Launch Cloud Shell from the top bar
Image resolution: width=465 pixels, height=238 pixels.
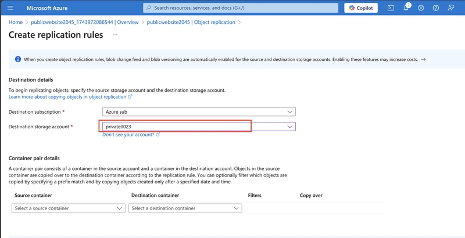[x=391, y=8]
